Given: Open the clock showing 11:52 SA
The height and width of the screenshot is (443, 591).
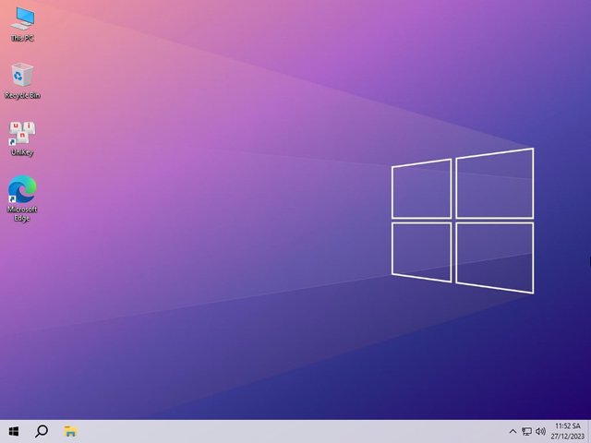Looking at the screenshot, I should coord(567,426).
